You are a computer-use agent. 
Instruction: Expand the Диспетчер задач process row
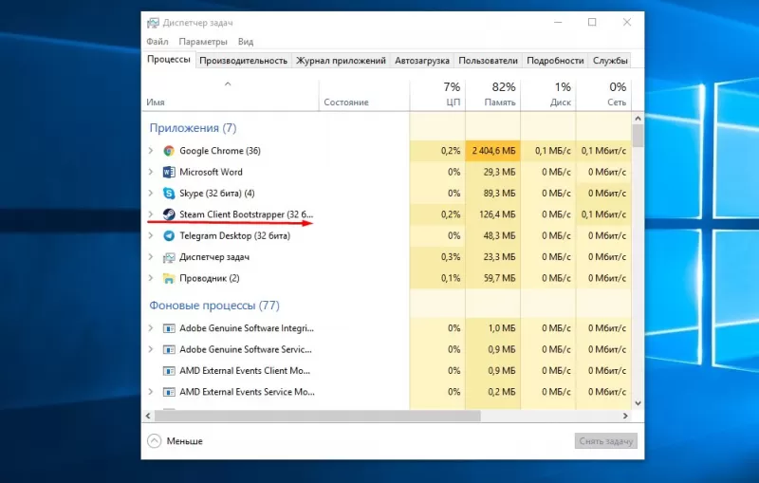click(x=151, y=257)
